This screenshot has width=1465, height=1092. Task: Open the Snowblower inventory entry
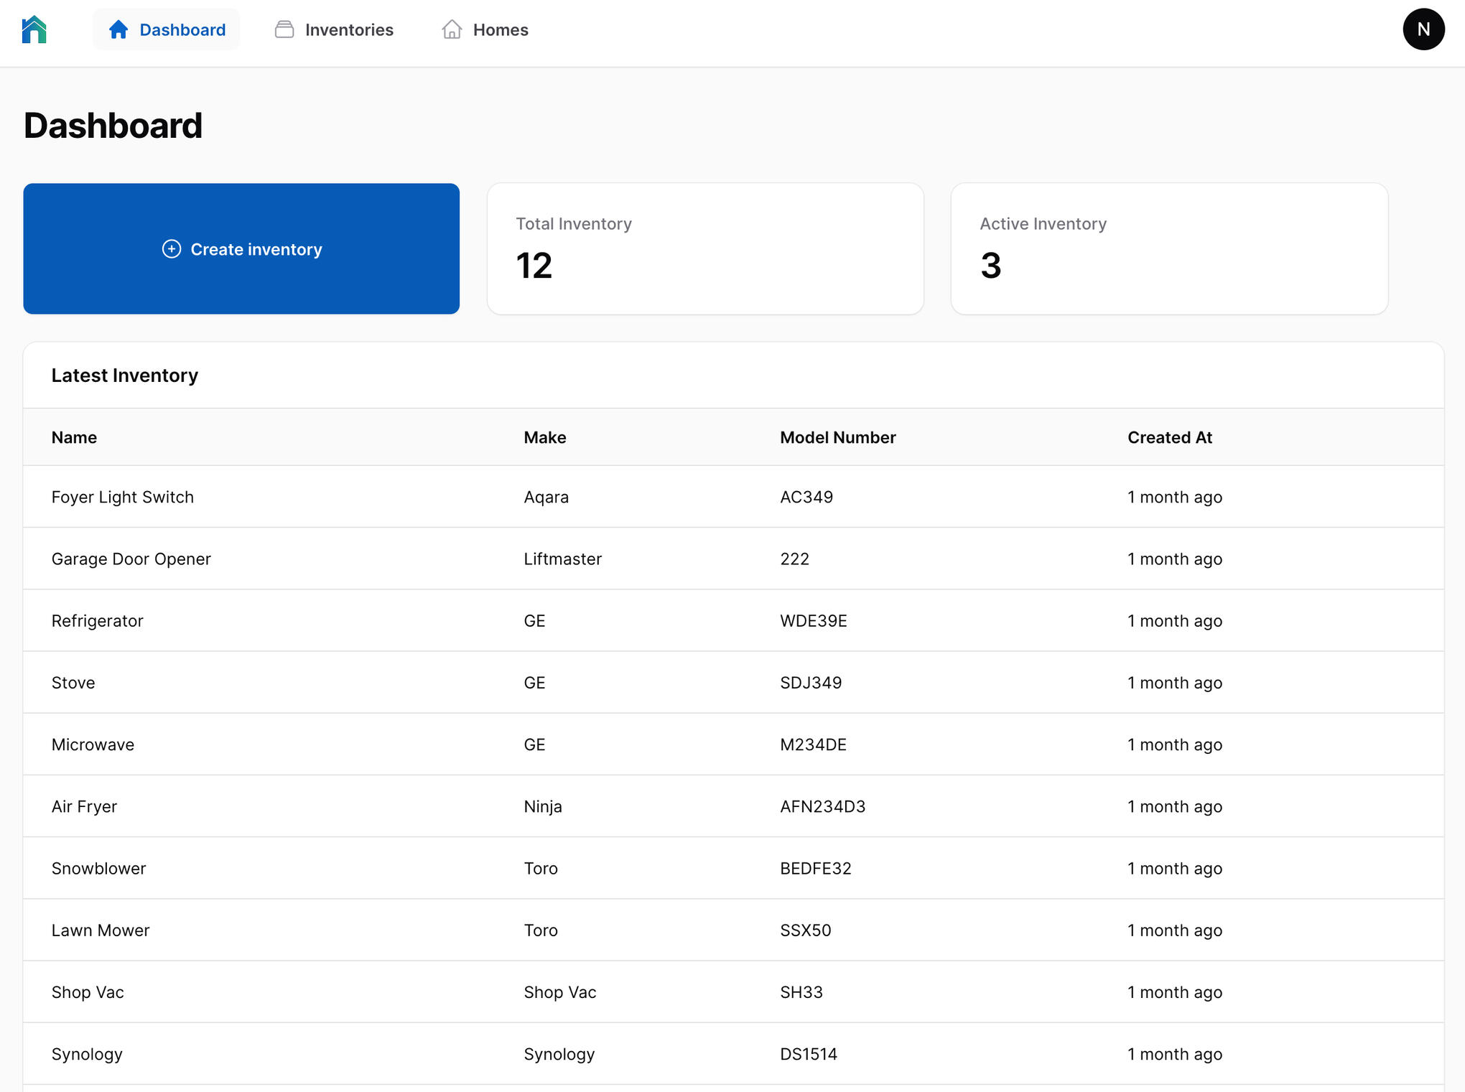99,868
